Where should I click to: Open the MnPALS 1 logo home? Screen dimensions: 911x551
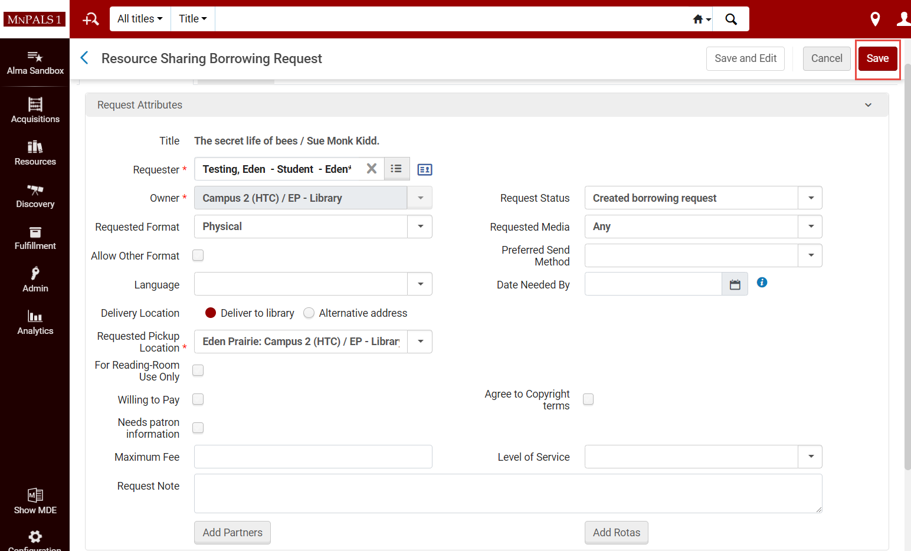click(35, 19)
